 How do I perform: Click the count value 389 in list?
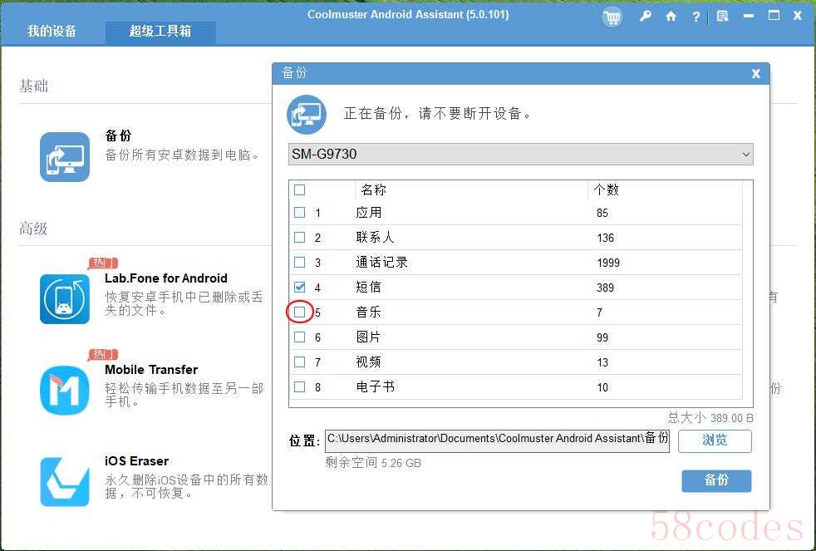[605, 288]
